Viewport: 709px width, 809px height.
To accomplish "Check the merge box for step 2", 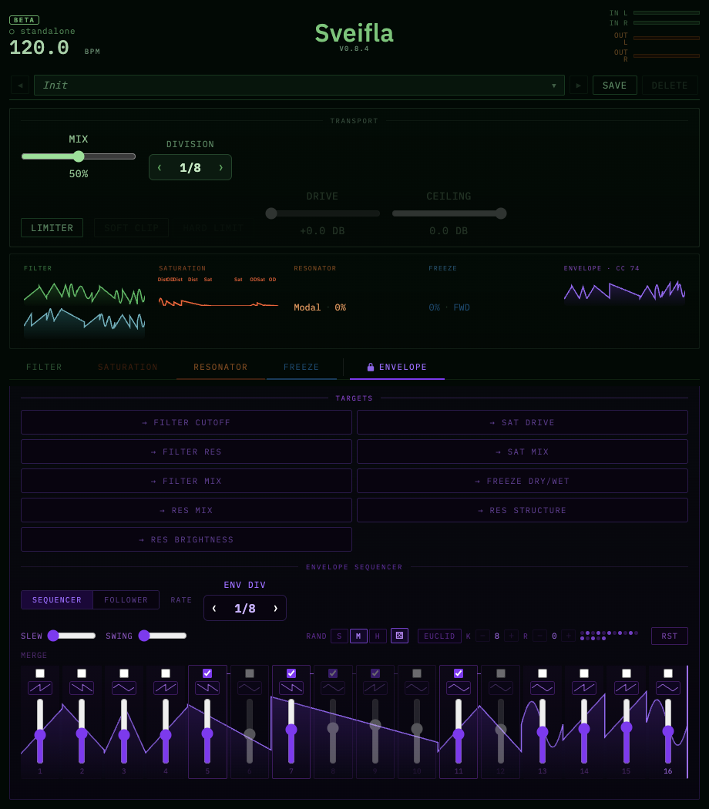I will [x=82, y=673].
